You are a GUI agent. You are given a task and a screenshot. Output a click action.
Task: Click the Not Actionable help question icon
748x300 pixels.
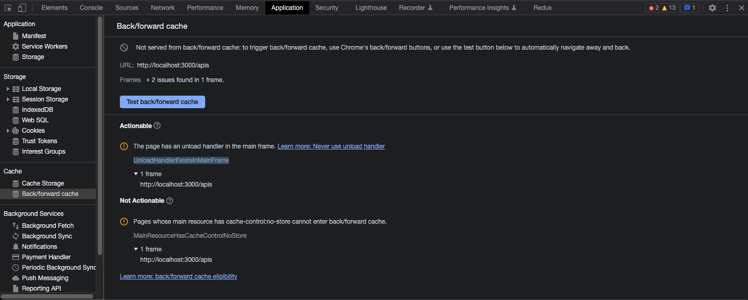tap(170, 201)
